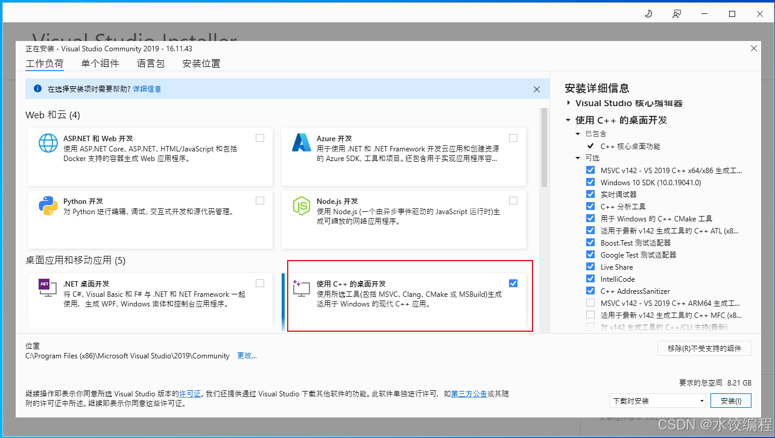Open the 第三方公告 link
The image size is (775, 438).
[469, 393]
